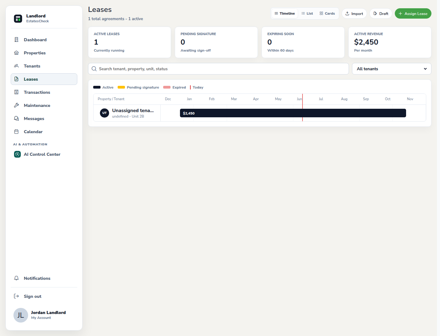This screenshot has height=336, width=440.
Task: Click the Sign out arrow icon
Action: pyautogui.click(x=16, y=296)
